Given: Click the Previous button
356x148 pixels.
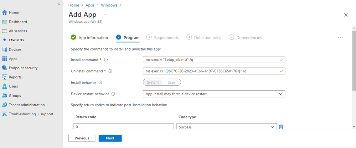Looking at the screenshot, I should point(82,138).
